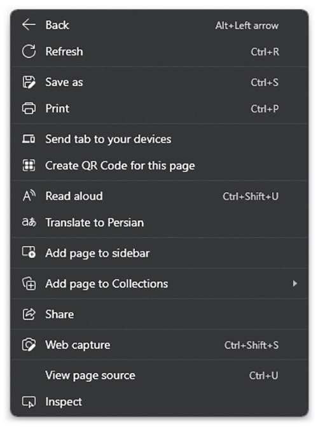Click the Save as disk icon

point(29,82)
